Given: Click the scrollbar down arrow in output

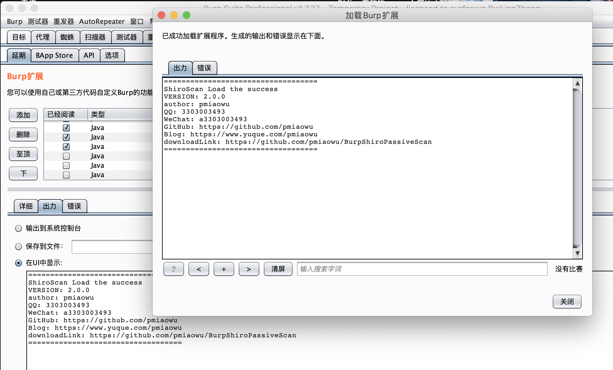Looking at the screenshot, I should tap(577, 253).
